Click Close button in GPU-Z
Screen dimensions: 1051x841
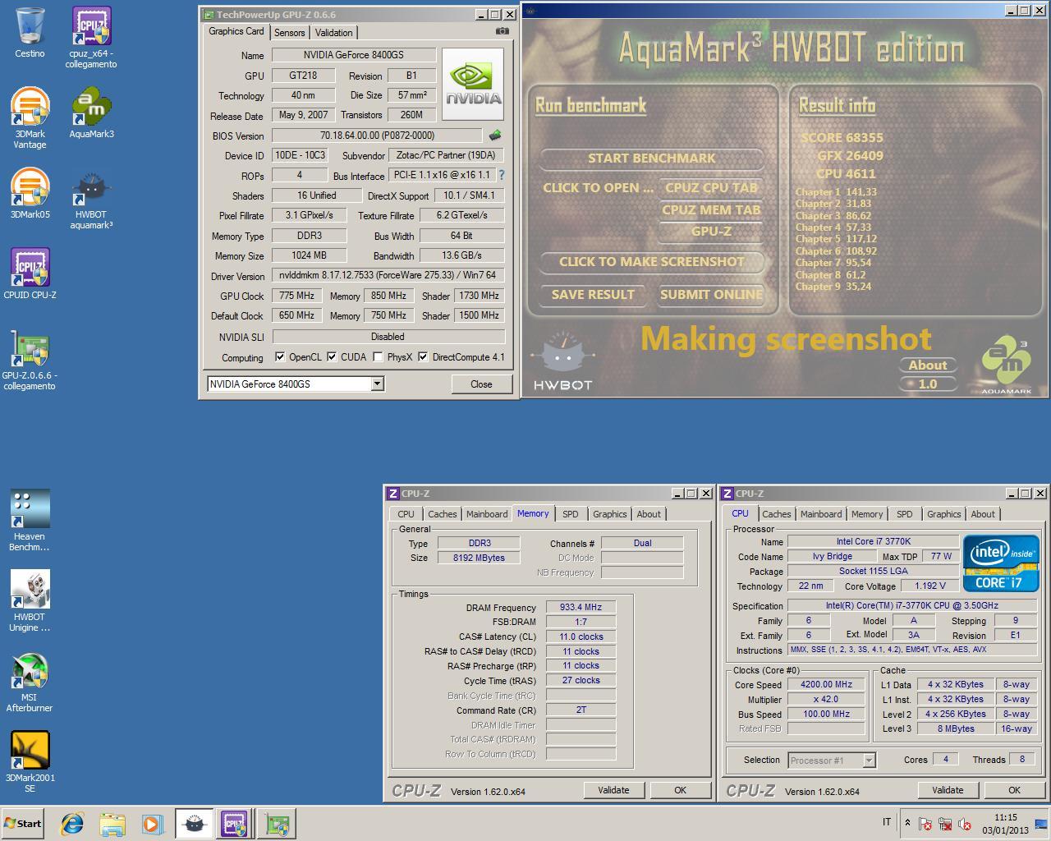tap(481, 384)
